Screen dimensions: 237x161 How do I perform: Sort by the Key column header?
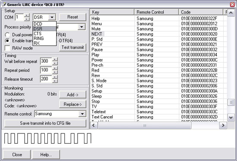(112, 12)
